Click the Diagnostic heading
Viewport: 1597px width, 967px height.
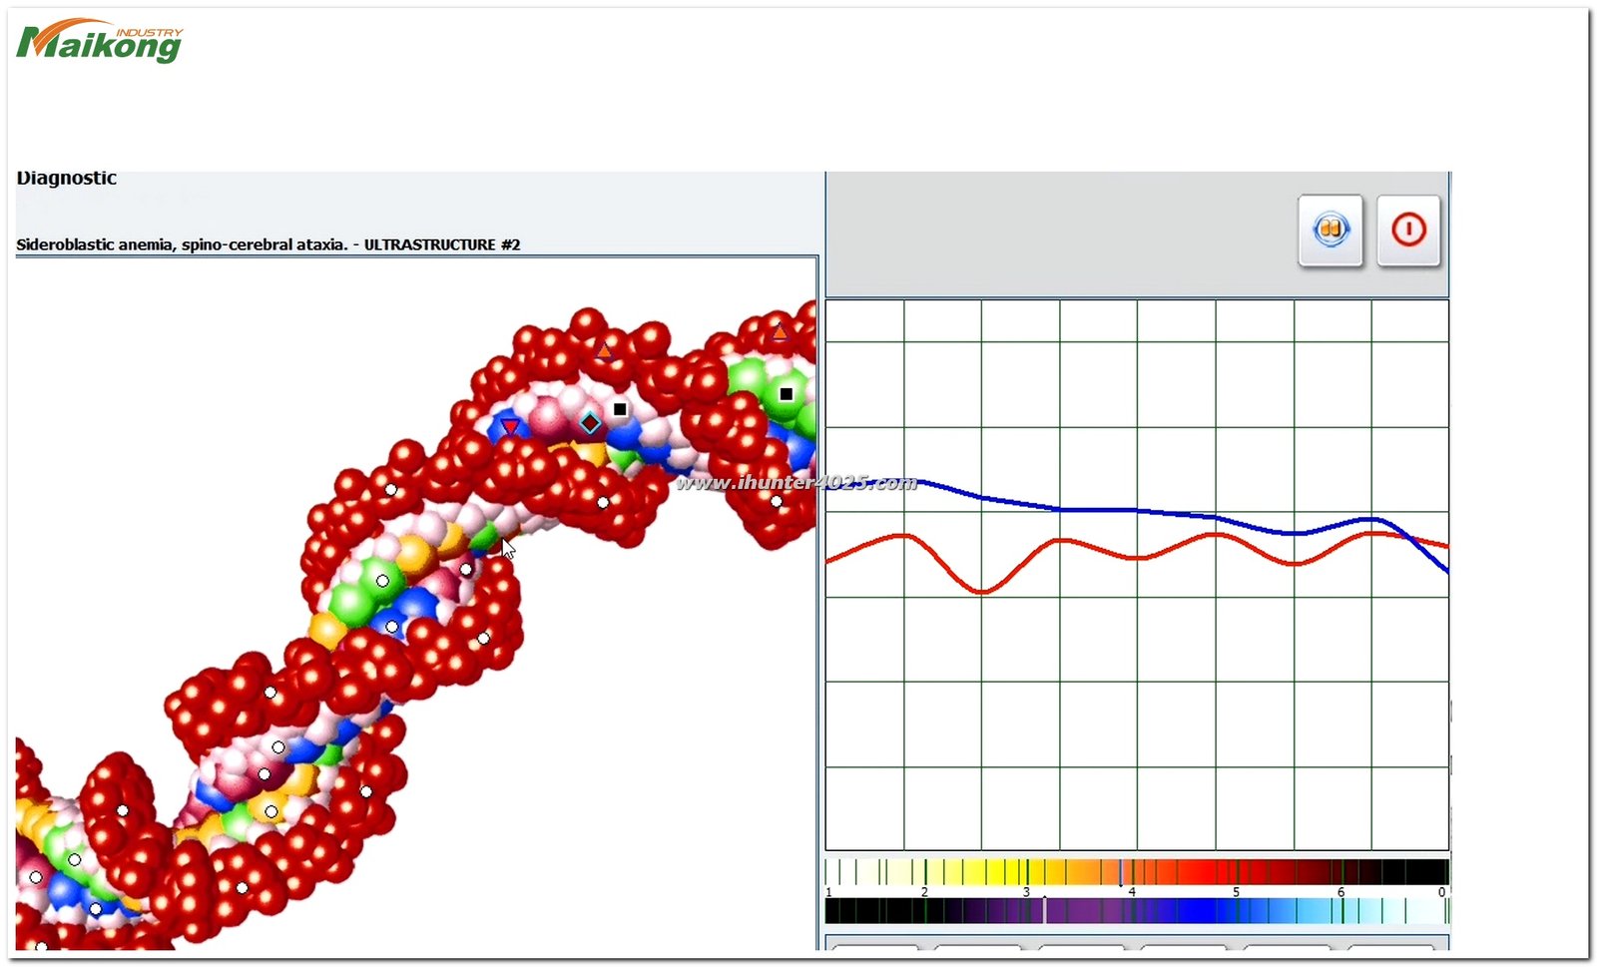click(x=67, y=179)
